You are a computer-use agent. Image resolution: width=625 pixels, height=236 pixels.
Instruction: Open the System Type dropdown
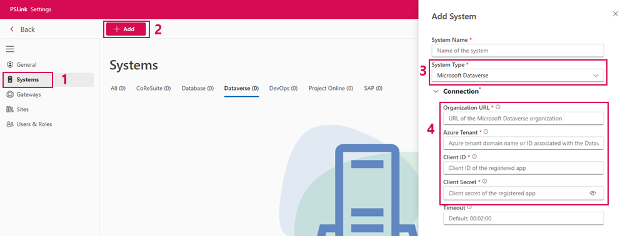517,75
